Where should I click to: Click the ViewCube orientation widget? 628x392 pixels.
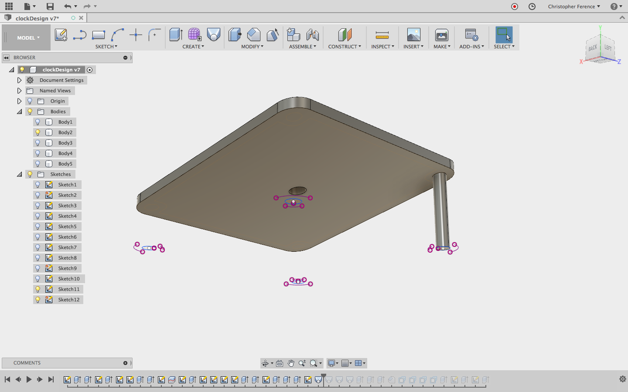pos(601,49)
